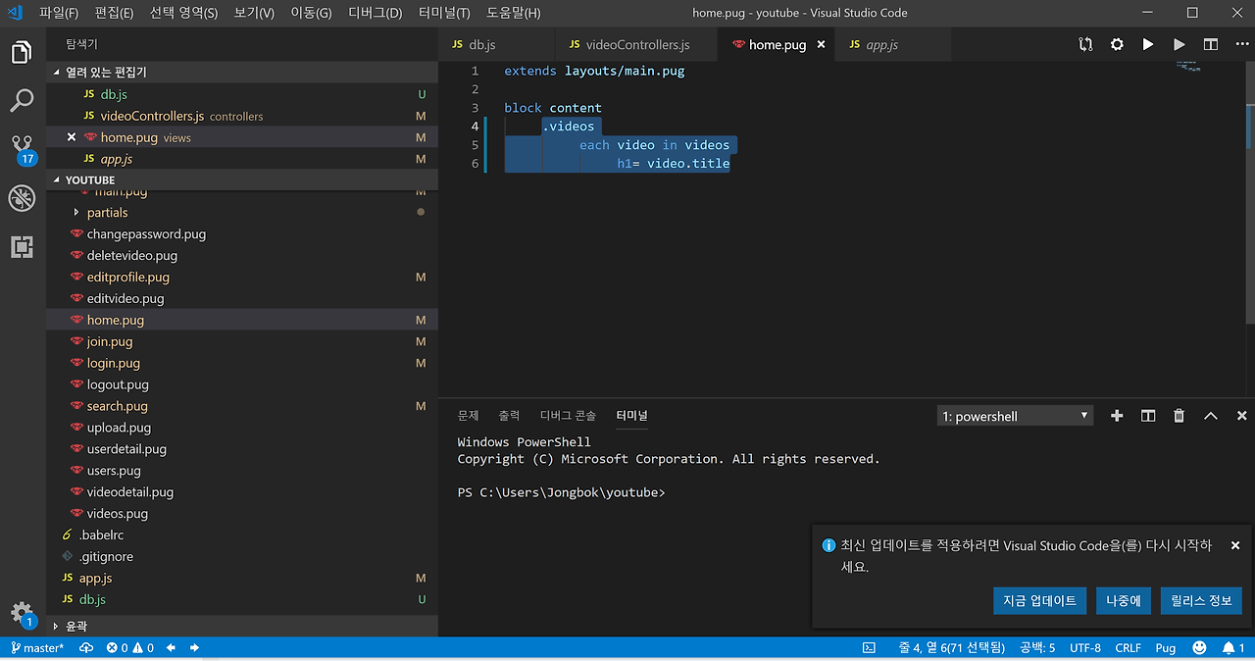Screen dimensions: 1255x661
Task: Switch to the app.js editor tab
Action: pyautogui.click(x=892, y=45)
